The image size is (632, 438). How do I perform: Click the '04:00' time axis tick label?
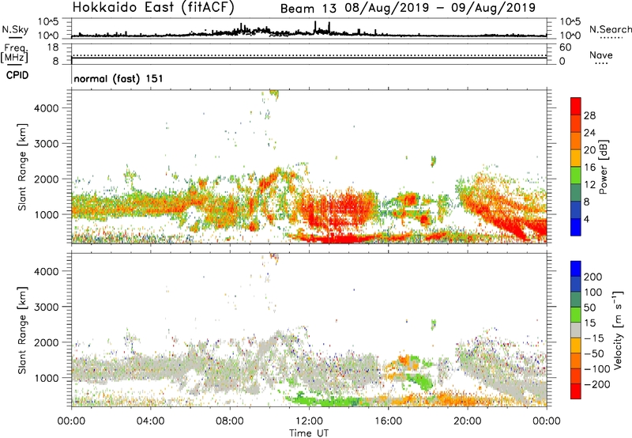[150, 421]
